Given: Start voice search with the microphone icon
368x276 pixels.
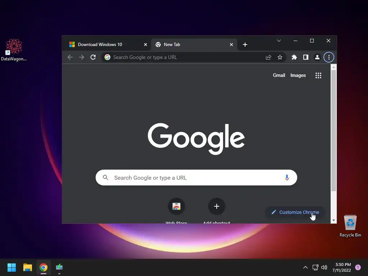Looking at the screenshot, I should [287, 178].
